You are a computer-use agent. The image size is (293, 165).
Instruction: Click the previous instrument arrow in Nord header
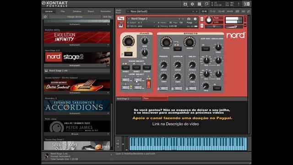pyautogui.click(x=179, y=19)
